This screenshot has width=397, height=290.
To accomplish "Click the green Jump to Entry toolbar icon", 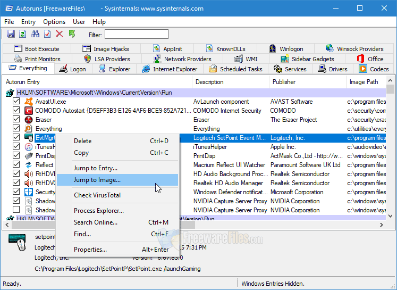I will click(x=72, y=34).
